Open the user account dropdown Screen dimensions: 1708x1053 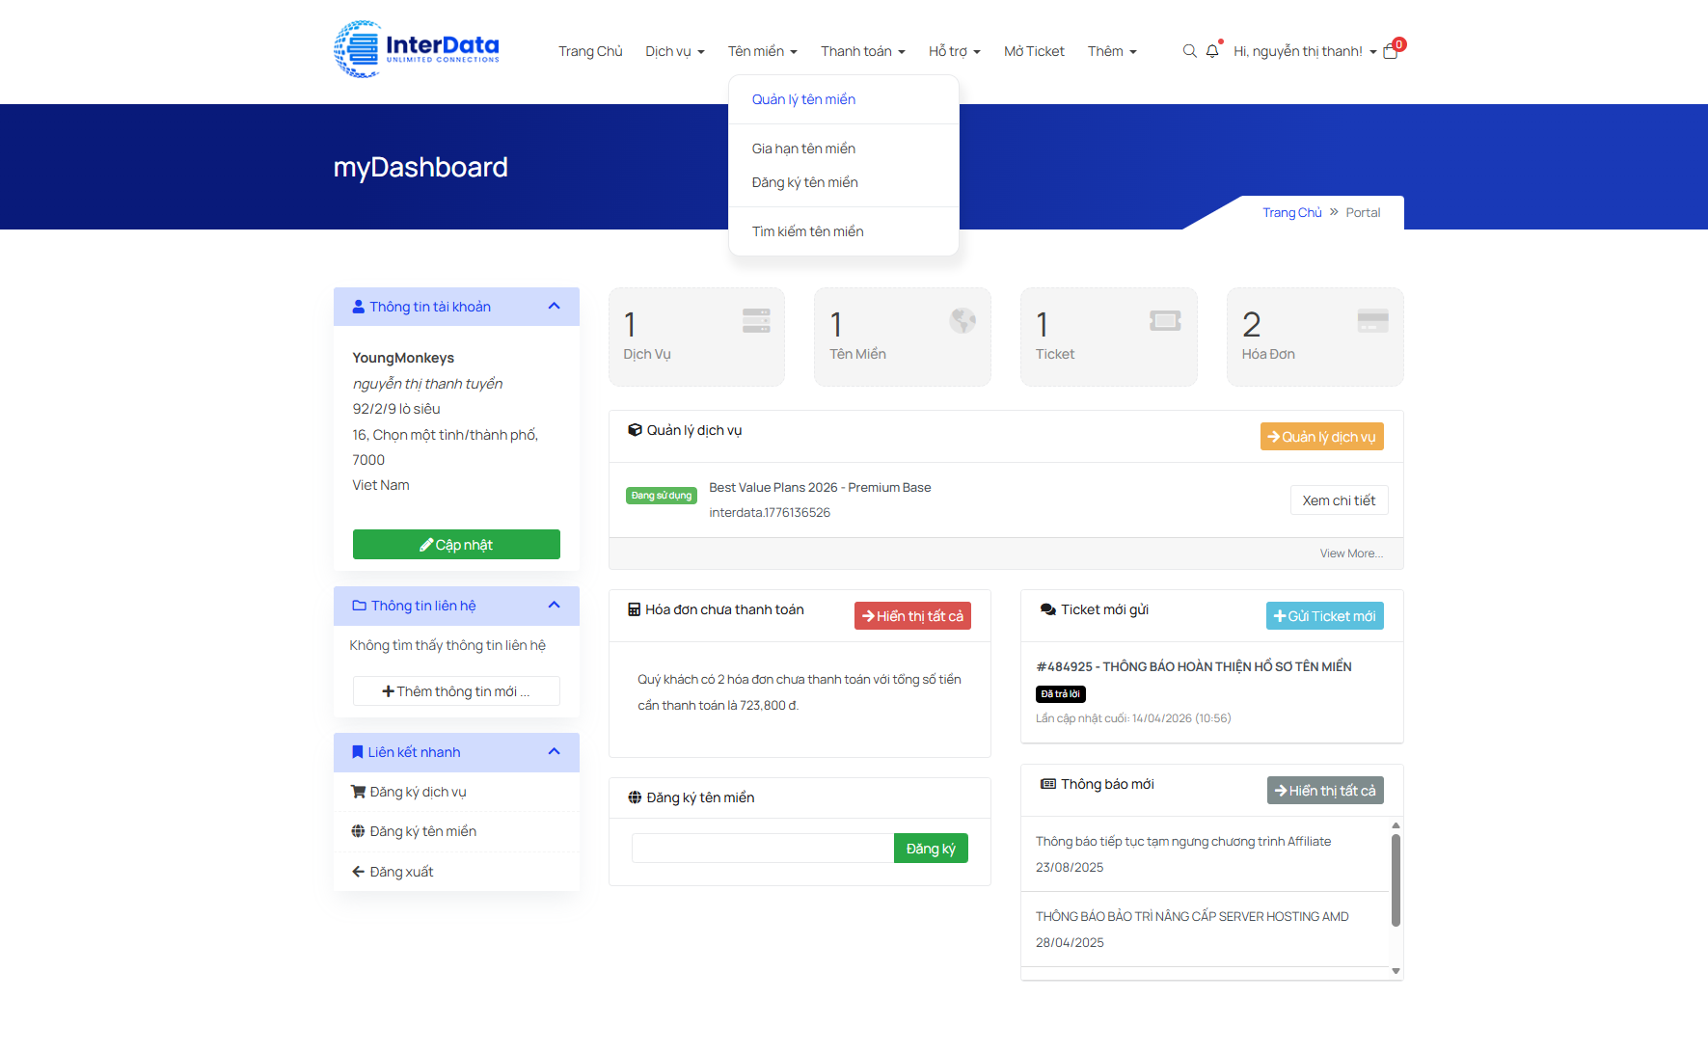pos(1304,51)
